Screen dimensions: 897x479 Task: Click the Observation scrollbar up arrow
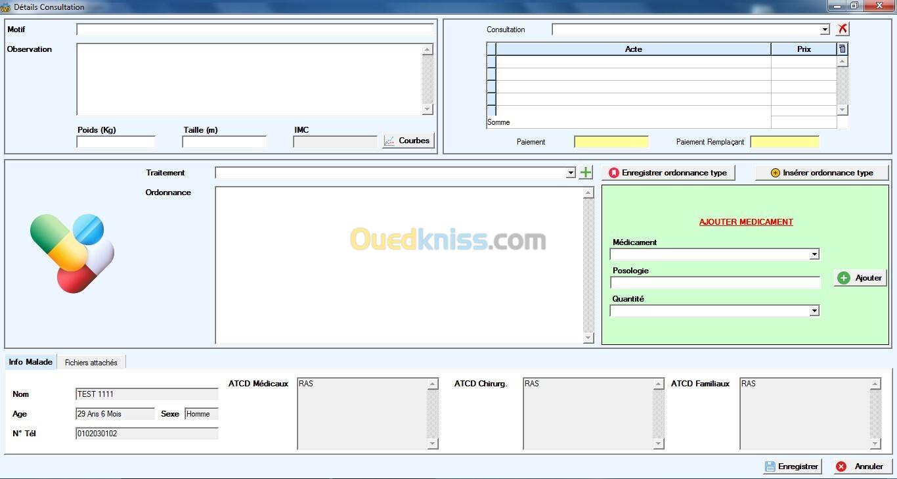coord(427,49)
